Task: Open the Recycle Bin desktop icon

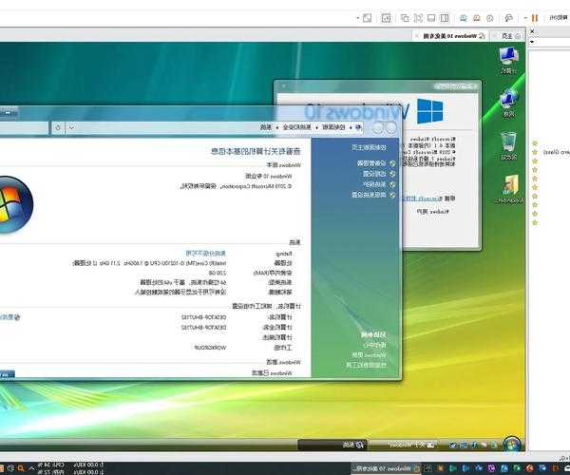Action: (508, 144)
